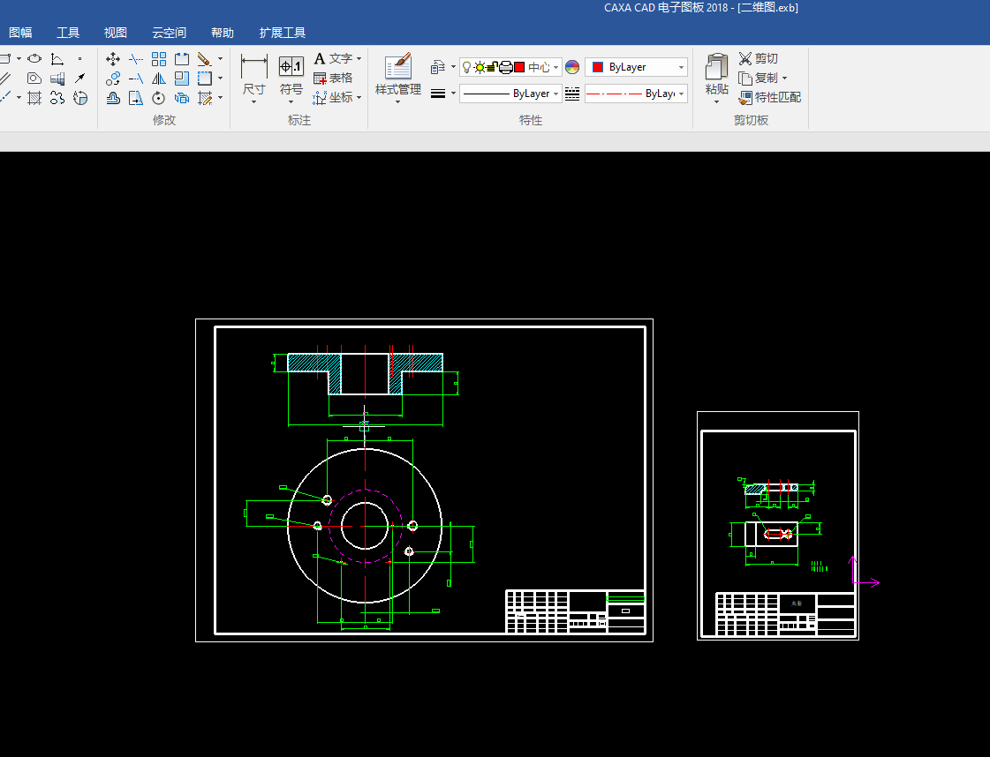990x757 pixels.
Task: Click the red layer color square
Action: point(519,67)
